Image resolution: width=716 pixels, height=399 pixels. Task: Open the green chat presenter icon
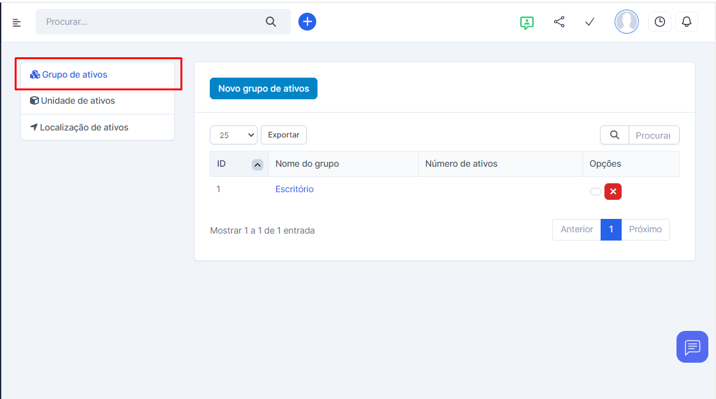(x=527, y=22)
